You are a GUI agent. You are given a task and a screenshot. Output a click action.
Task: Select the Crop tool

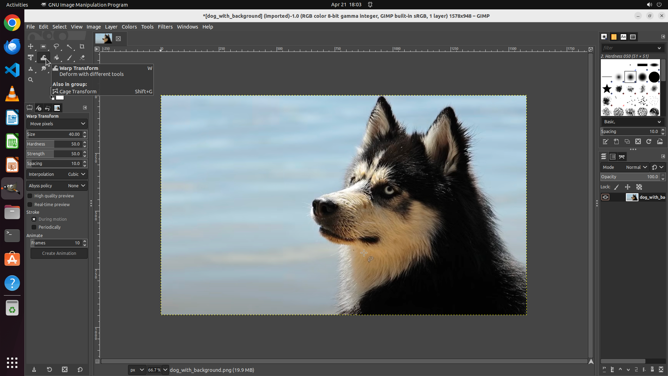82,47
